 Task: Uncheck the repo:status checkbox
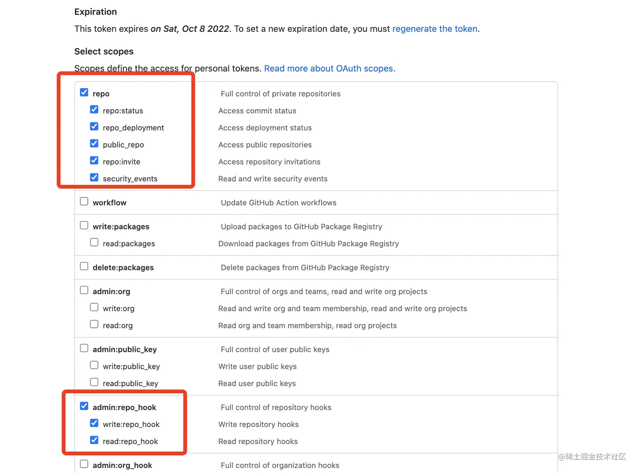(x=94, y=110)
